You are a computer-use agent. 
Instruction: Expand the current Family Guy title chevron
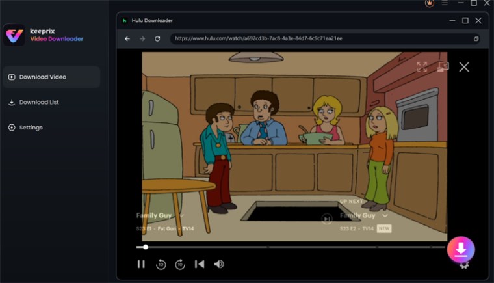coord(181,215)
